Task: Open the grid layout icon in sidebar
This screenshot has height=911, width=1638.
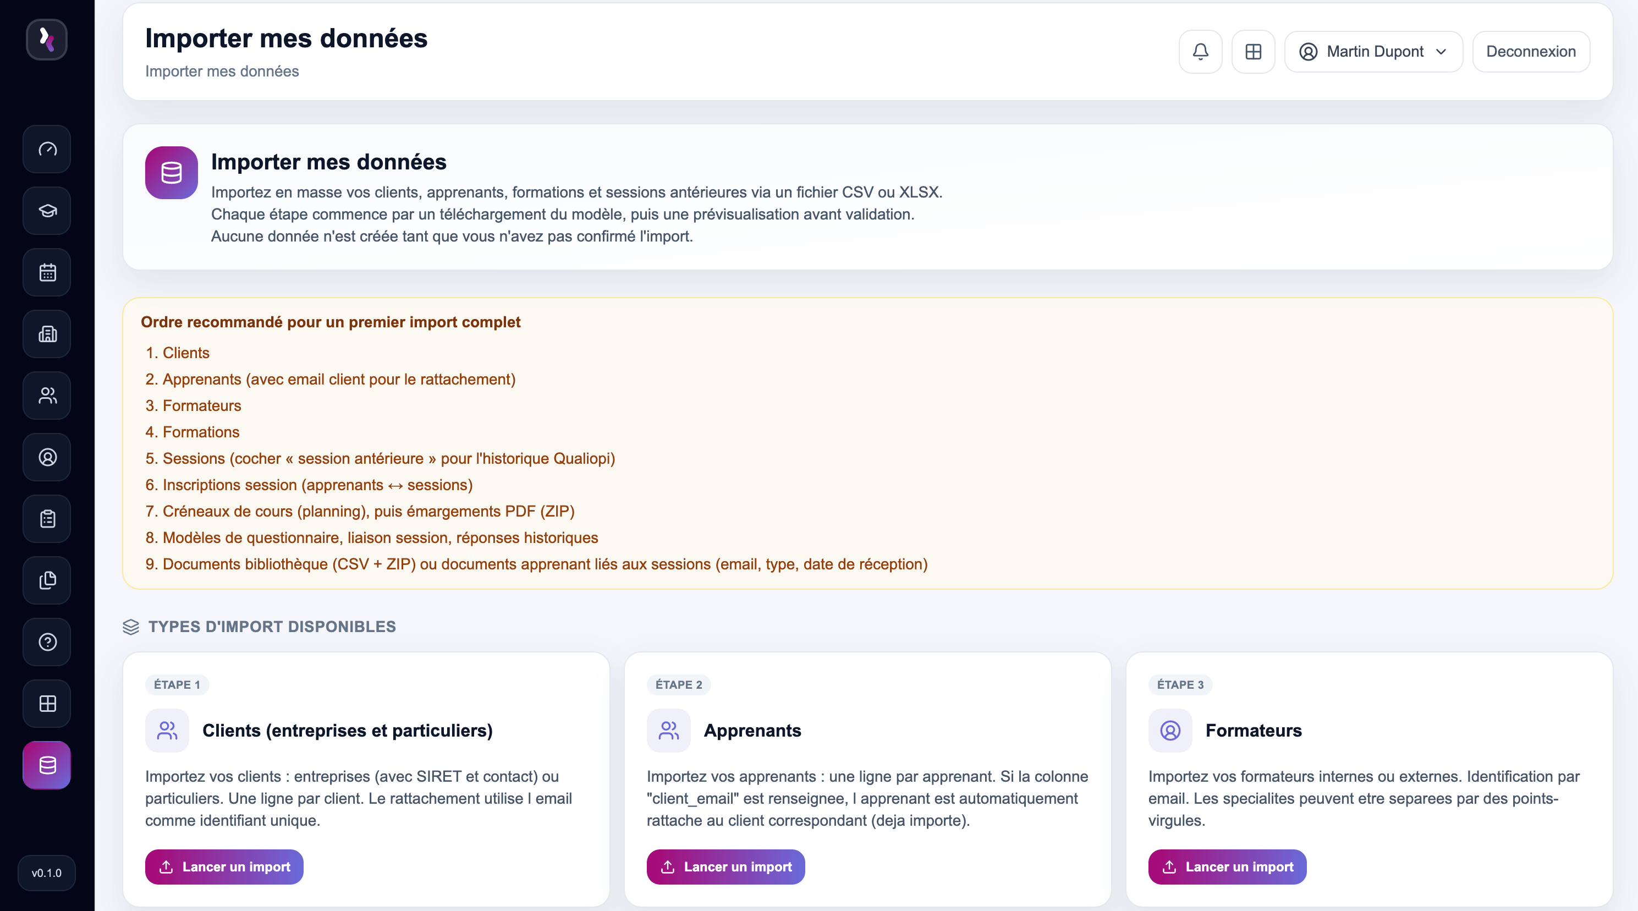Action: pos(47,704)
